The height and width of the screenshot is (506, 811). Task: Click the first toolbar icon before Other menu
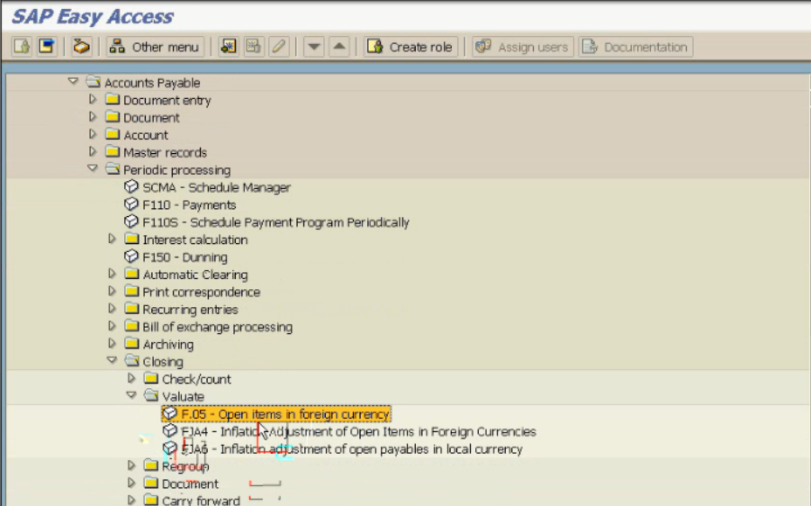(22, 47)
